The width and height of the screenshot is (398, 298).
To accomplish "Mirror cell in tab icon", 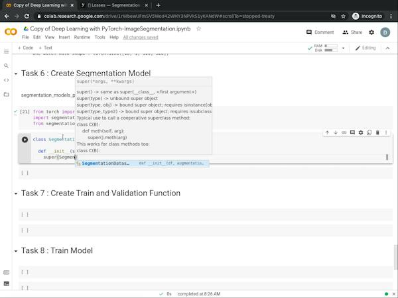I will click(369, 132).
